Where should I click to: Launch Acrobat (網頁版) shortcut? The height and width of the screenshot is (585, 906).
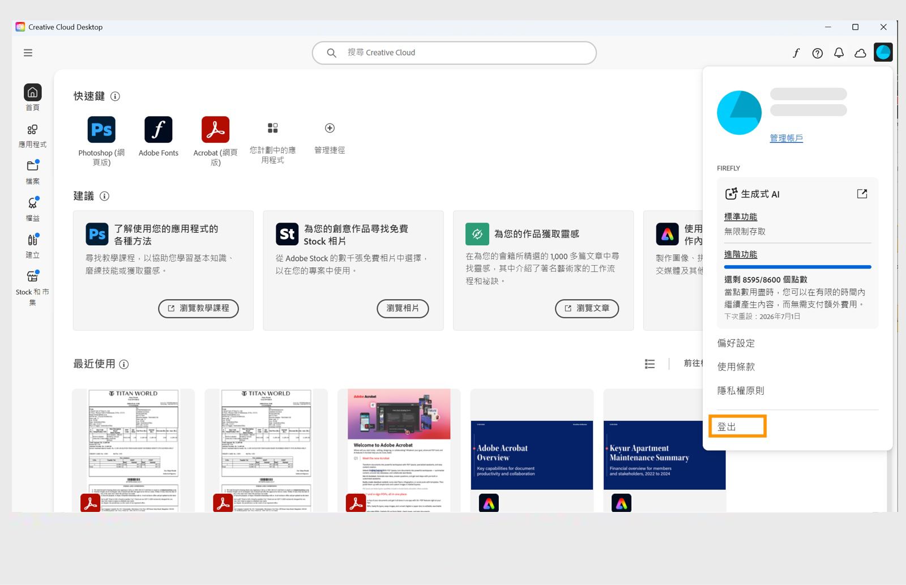click(215, 141)
